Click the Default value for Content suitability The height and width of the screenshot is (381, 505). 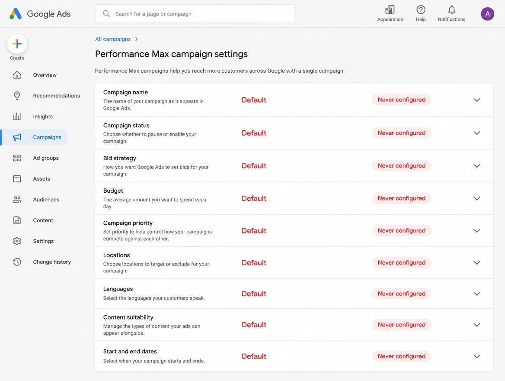[x=254, y=325]
